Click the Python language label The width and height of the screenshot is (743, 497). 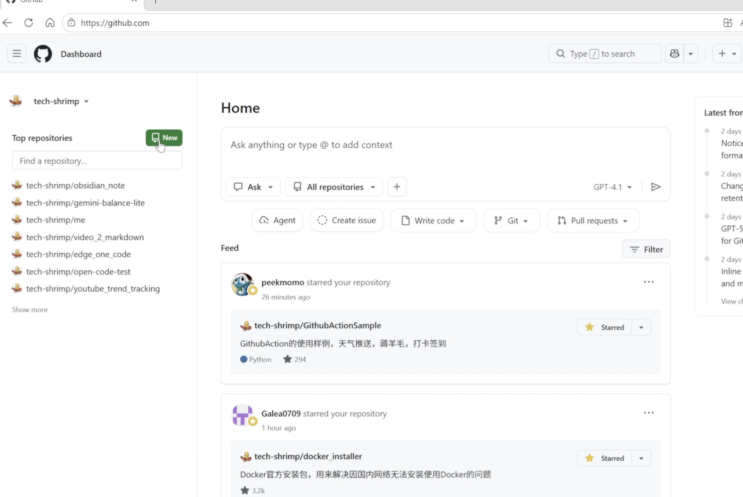coord(255,359)
